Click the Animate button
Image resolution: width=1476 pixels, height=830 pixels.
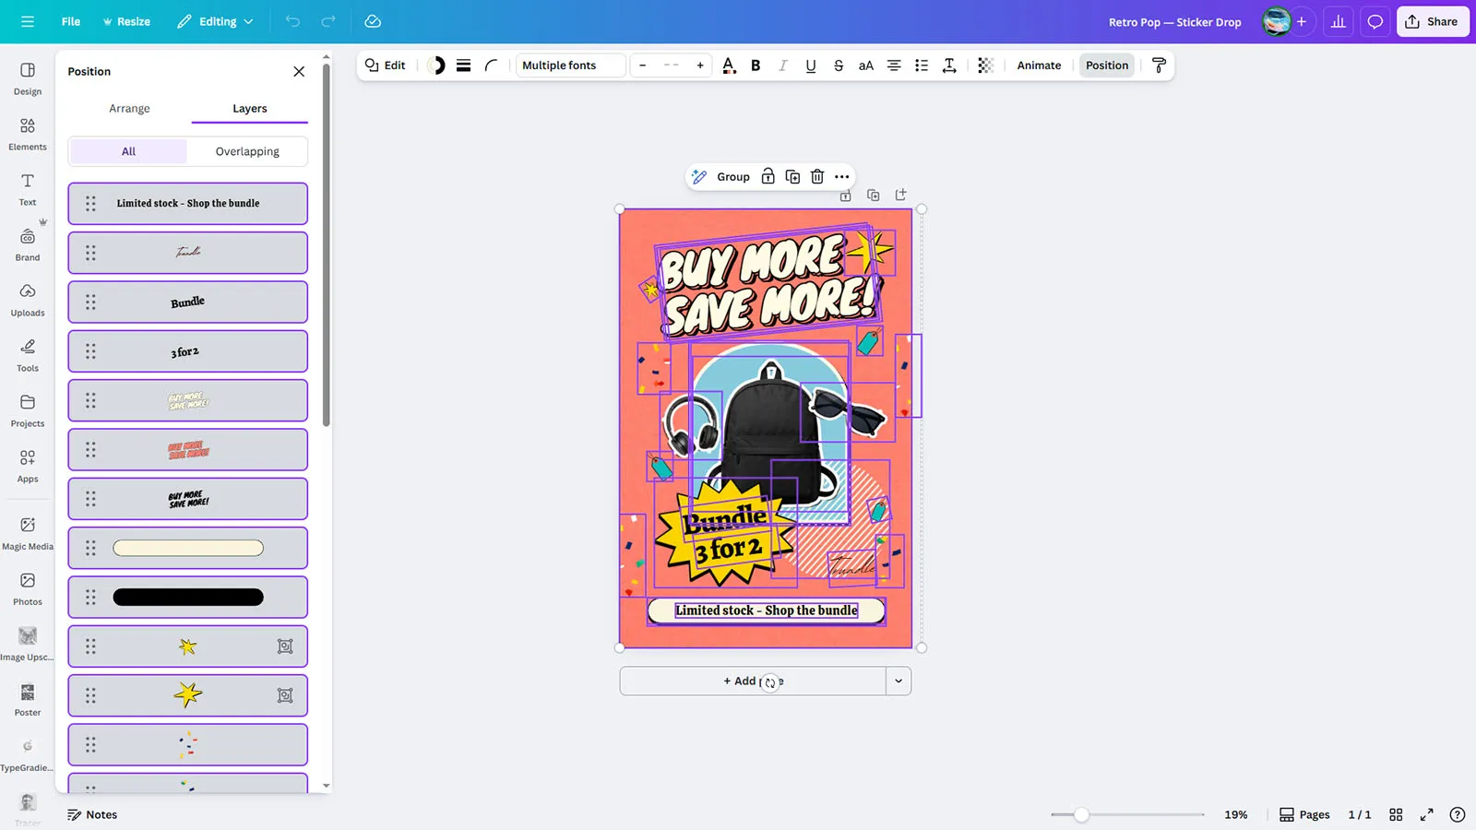point(1039,65)
